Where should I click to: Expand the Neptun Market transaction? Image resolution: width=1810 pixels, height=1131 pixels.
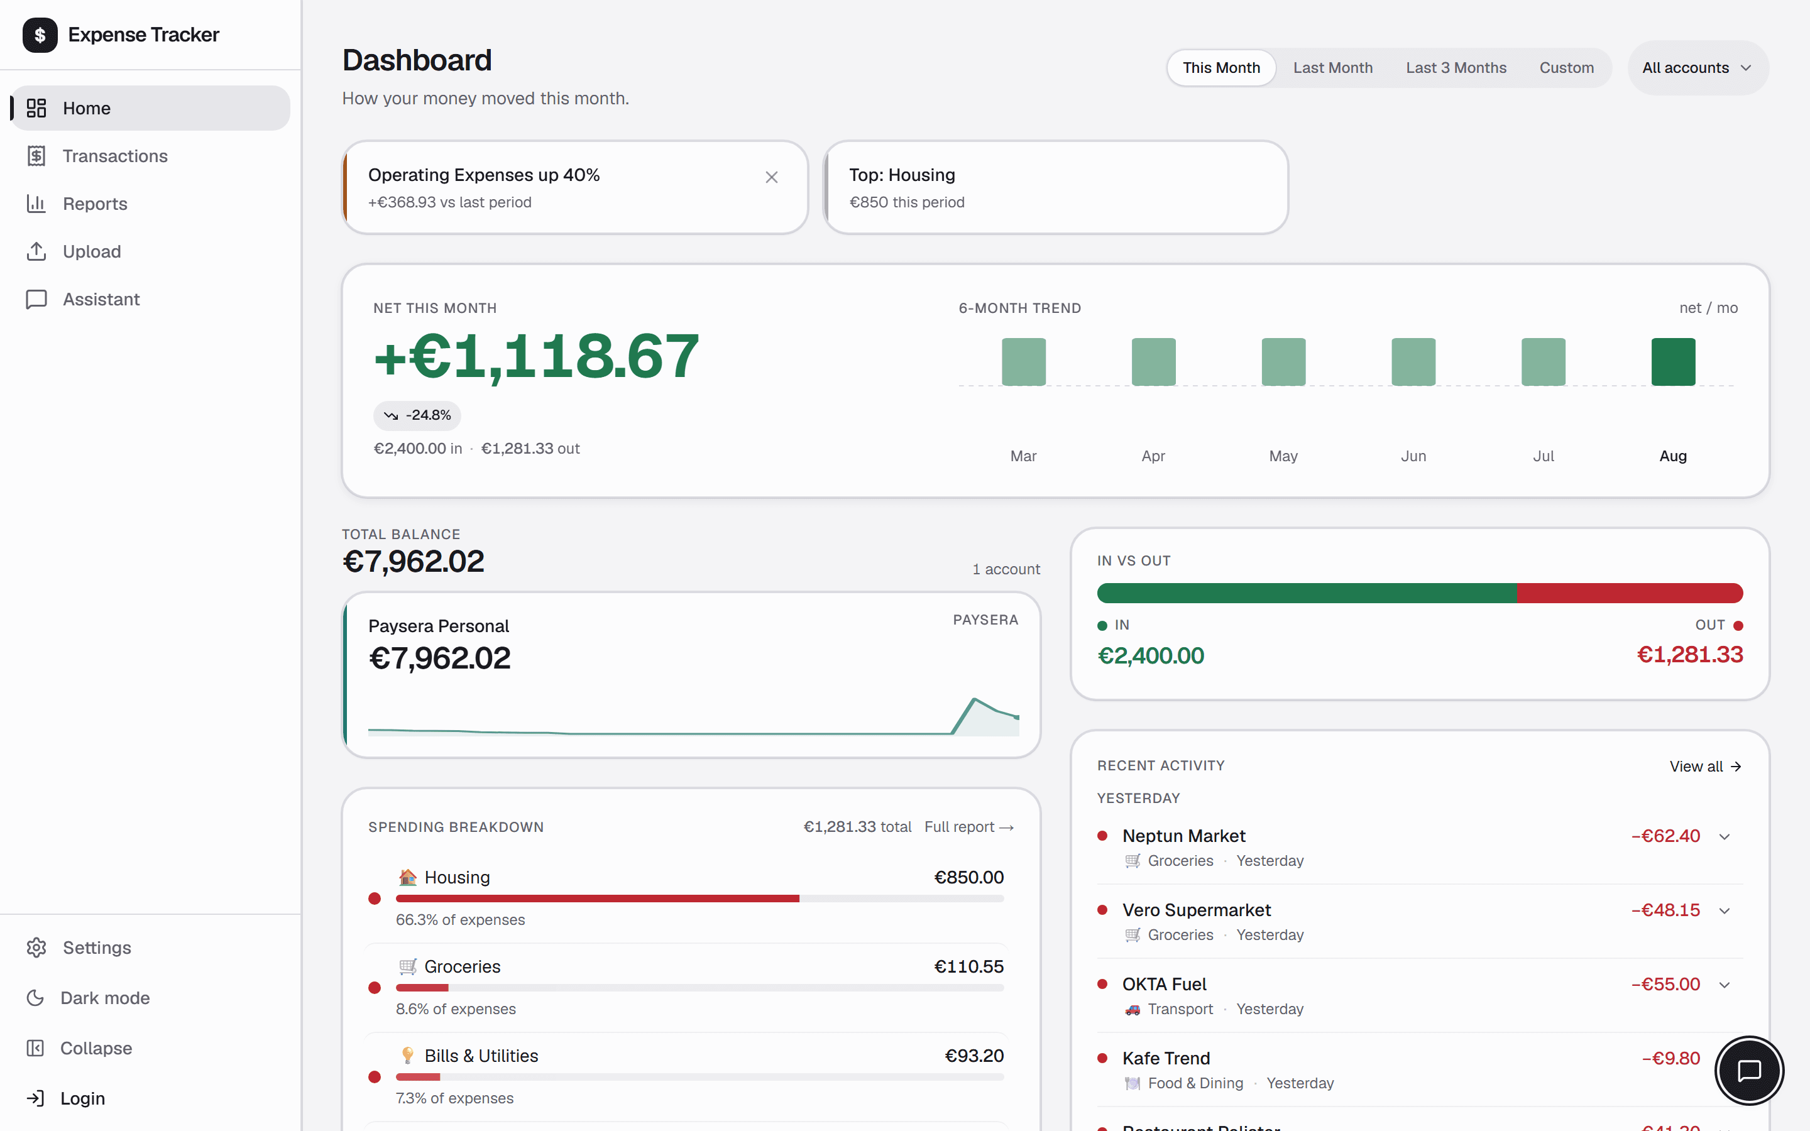point(1725,836)
